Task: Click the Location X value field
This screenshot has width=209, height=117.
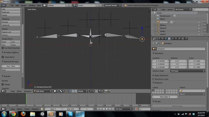Action: coord(160,61)
